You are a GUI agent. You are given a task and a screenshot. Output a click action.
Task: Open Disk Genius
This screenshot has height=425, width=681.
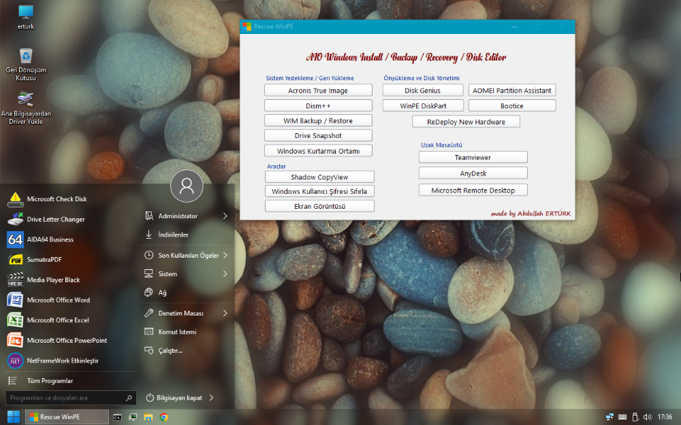423,90
